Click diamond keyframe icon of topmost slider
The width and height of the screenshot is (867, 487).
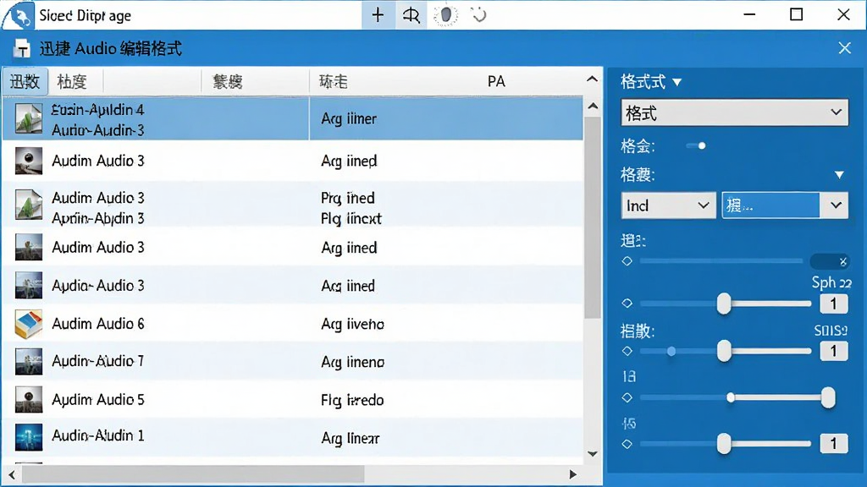coord(627,260)
